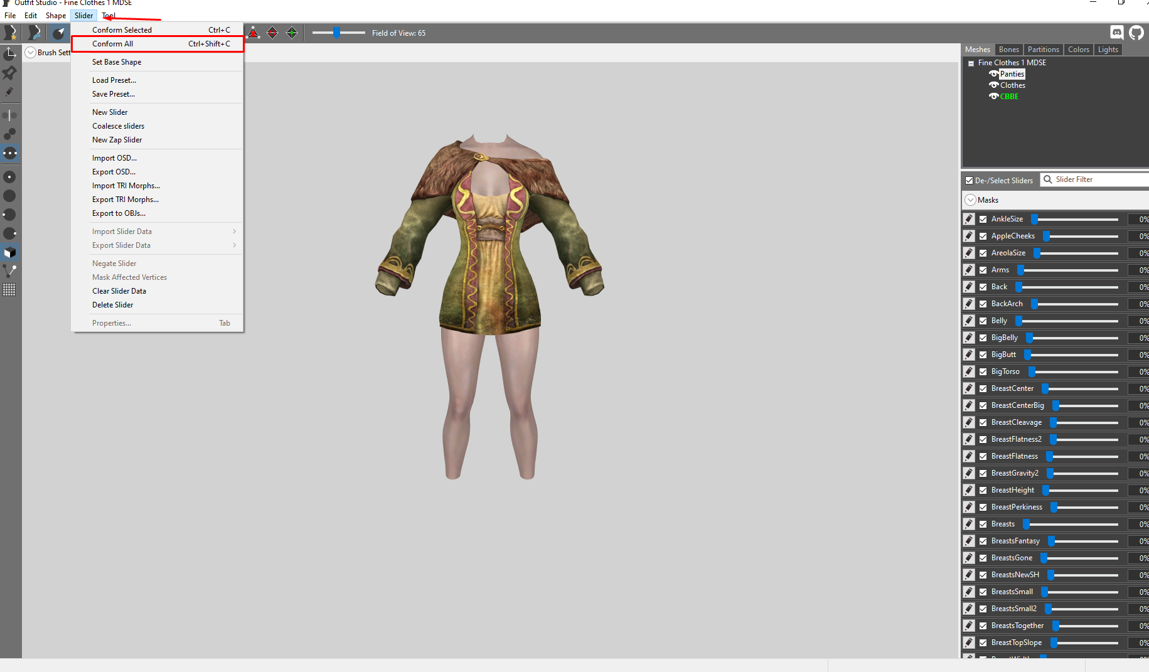
Task: Toggle visibility of the CBBE mesh
Action: [993, 97]
